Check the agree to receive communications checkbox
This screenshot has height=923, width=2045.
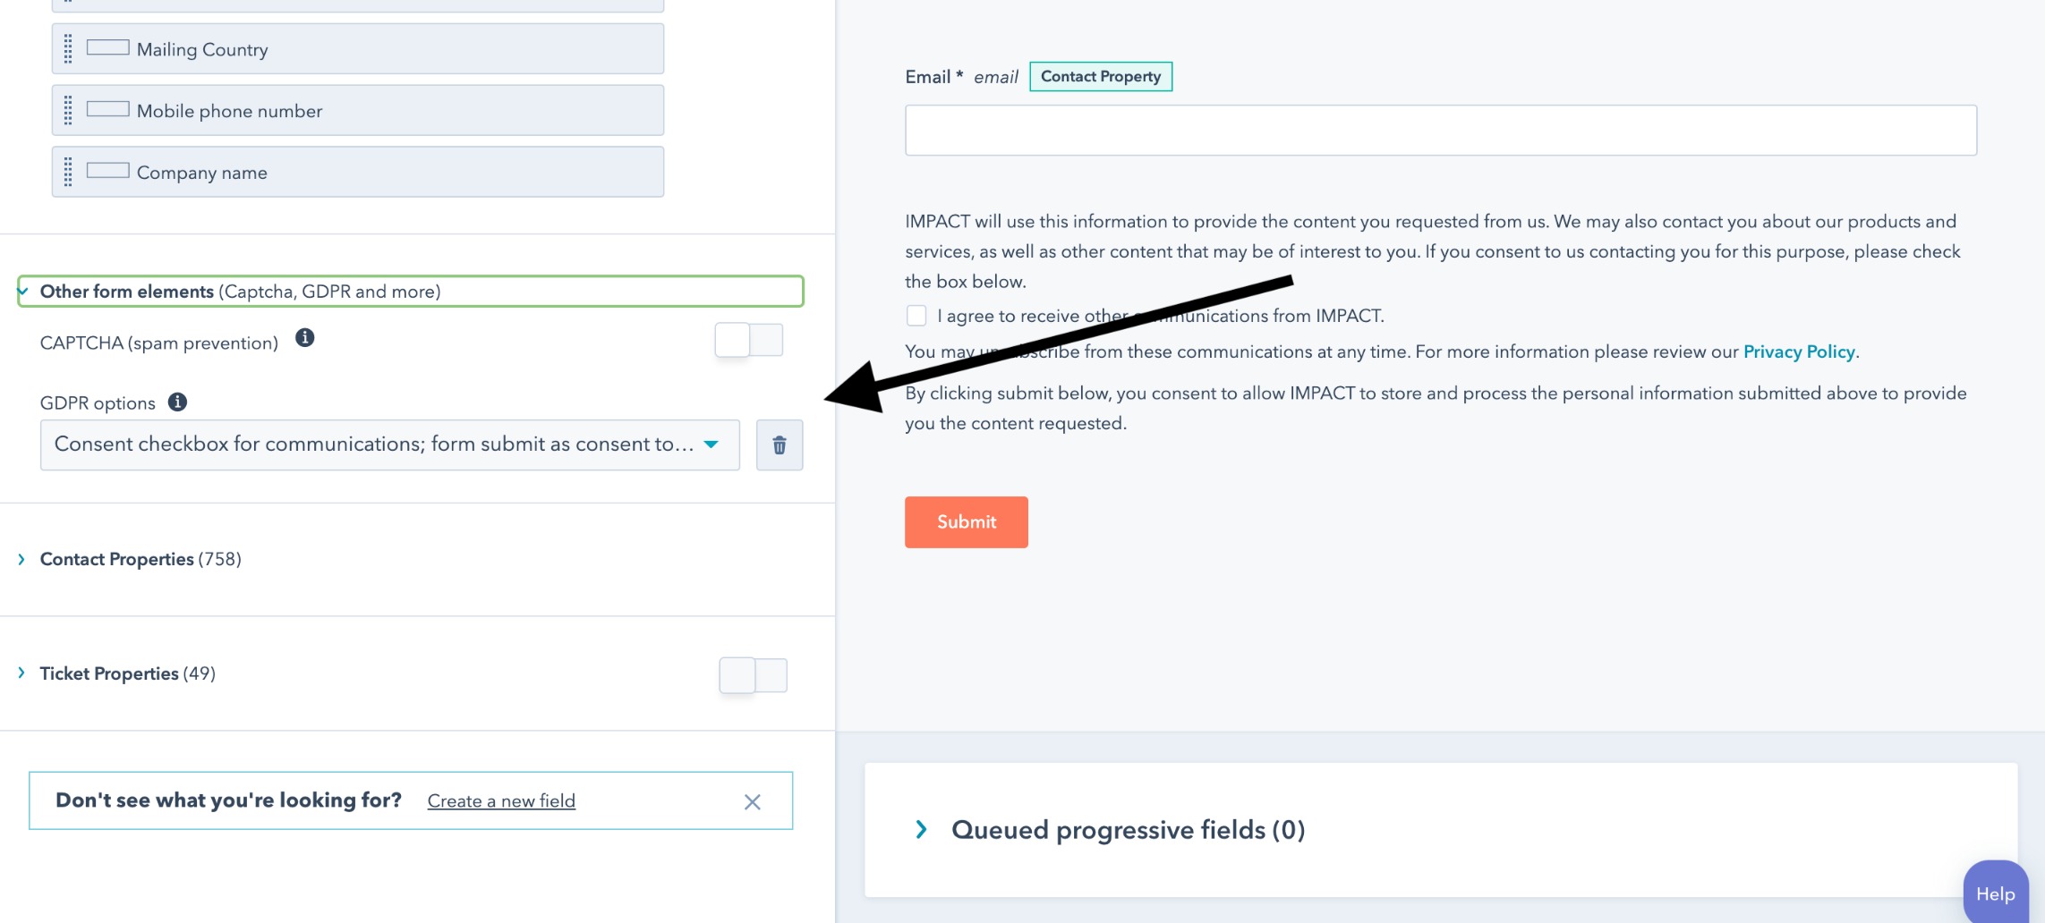click(x=916, y=316)
